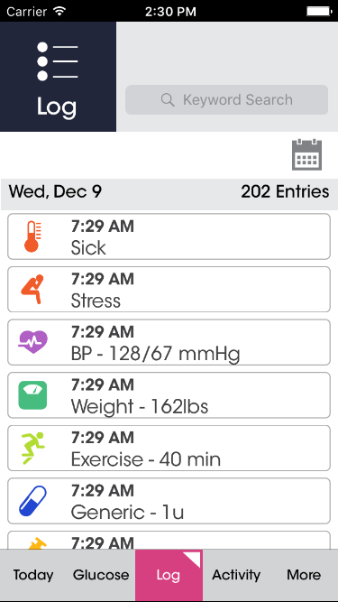Tap the purple heart blood pressure icon

pyautogui.click(x=33, y=342)
